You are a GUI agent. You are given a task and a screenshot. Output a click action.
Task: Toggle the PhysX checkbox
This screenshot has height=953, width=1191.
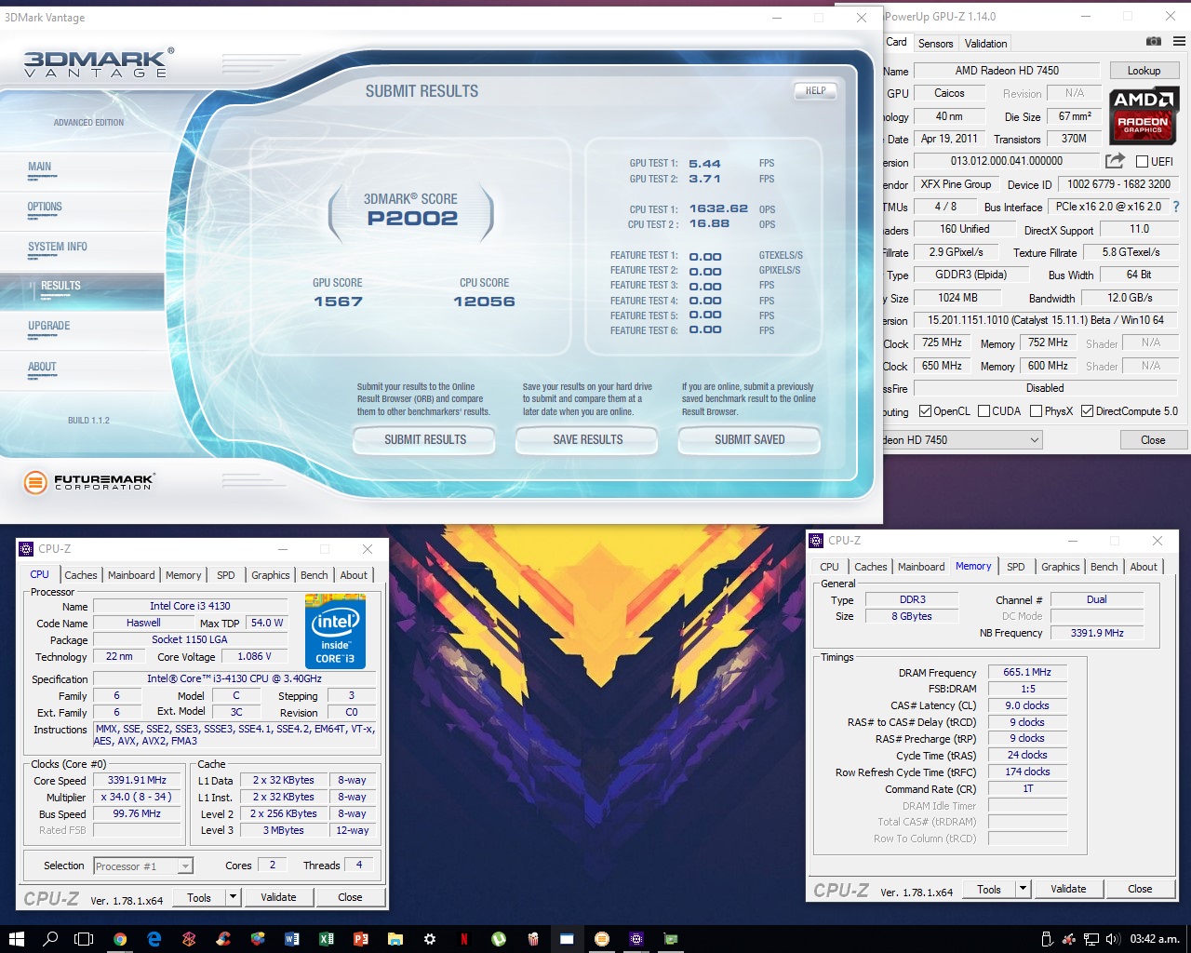1036,411
